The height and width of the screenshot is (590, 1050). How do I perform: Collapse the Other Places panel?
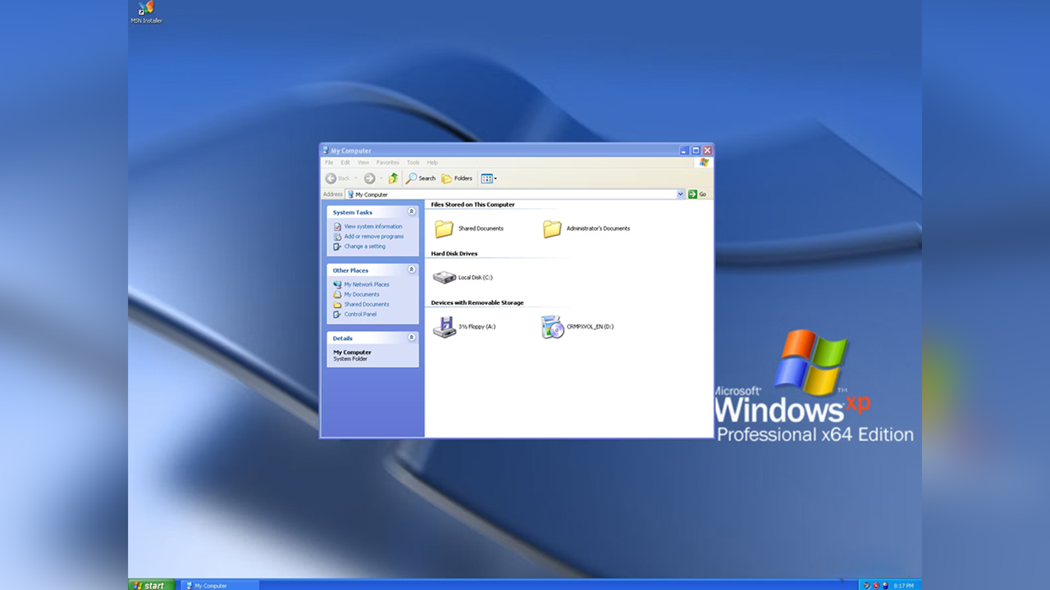click(413, 270)
